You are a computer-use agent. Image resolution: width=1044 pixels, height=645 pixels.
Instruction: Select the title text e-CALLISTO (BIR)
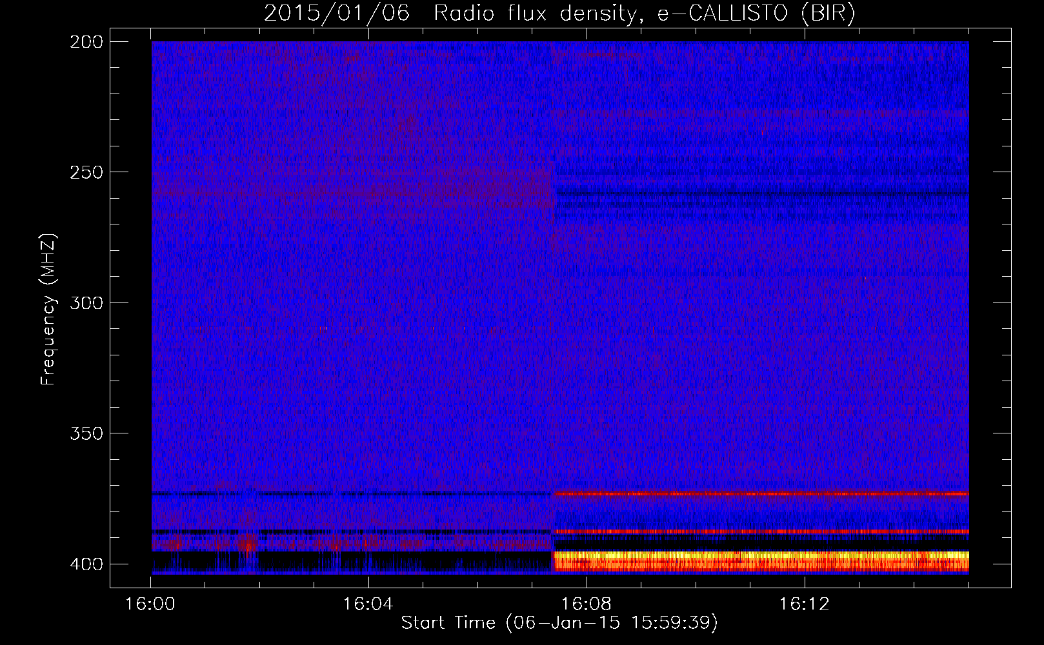(x=756, y=14)
